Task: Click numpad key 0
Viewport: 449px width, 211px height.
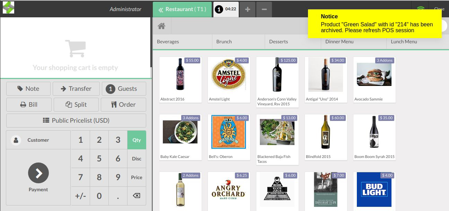Action: 99,196
